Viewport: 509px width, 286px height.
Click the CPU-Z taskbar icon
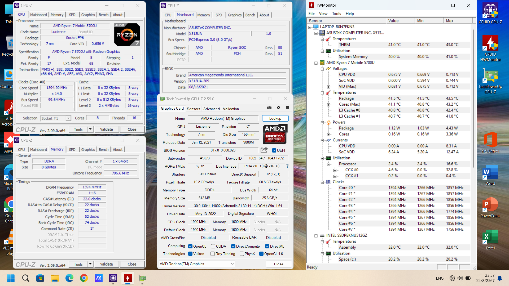(113, 278)
